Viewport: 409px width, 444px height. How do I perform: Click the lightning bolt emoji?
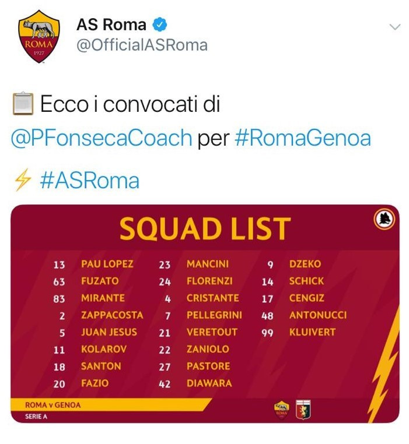point(23,180)
